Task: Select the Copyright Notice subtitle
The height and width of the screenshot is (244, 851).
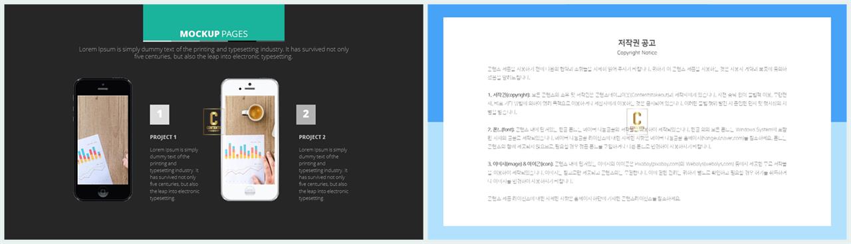Action: pyautogui.click(x=637, y=53)
